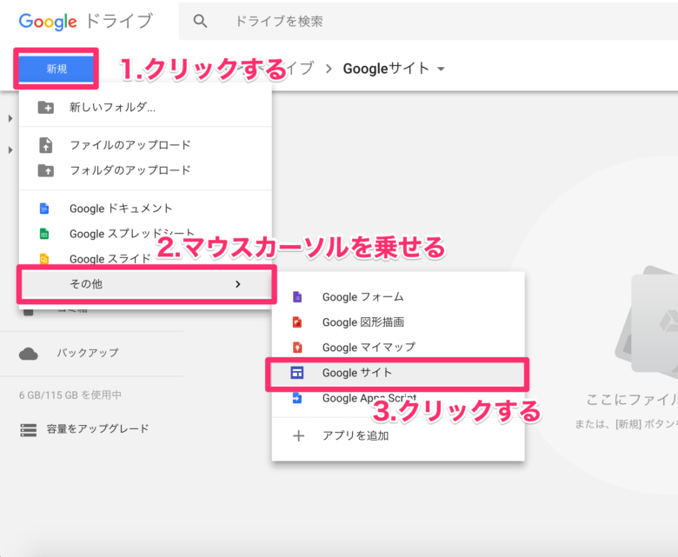Click the blue 新規 button
Viewport: 678px width, 557px height.
56,69
